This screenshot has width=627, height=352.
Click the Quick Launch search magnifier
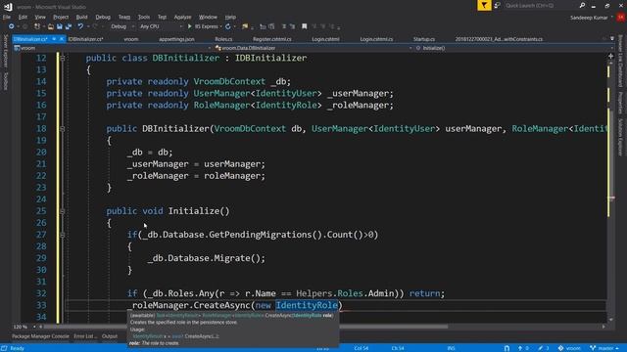pos(582,6)
